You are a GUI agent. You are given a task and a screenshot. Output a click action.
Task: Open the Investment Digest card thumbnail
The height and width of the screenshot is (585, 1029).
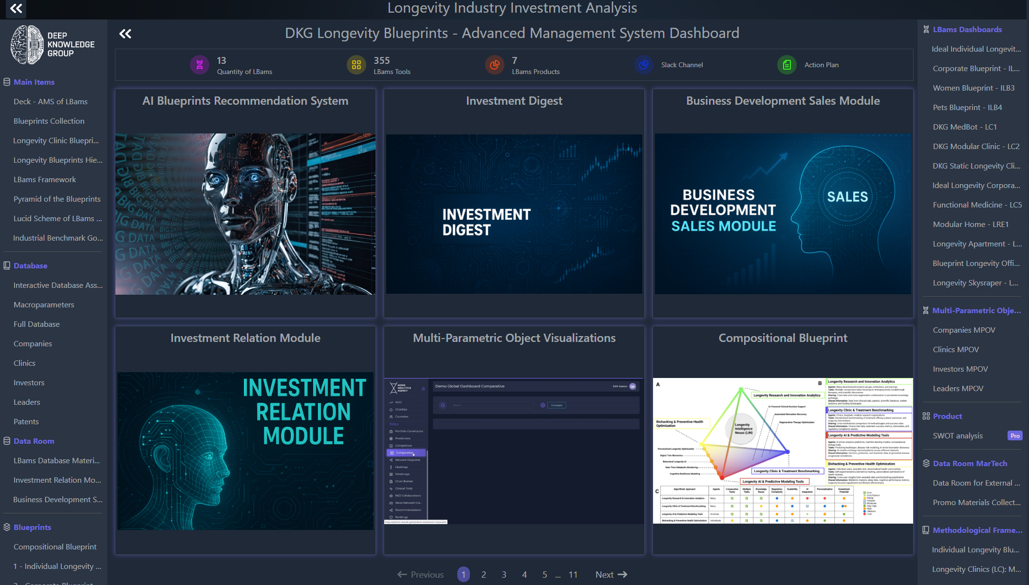(514, 214)
